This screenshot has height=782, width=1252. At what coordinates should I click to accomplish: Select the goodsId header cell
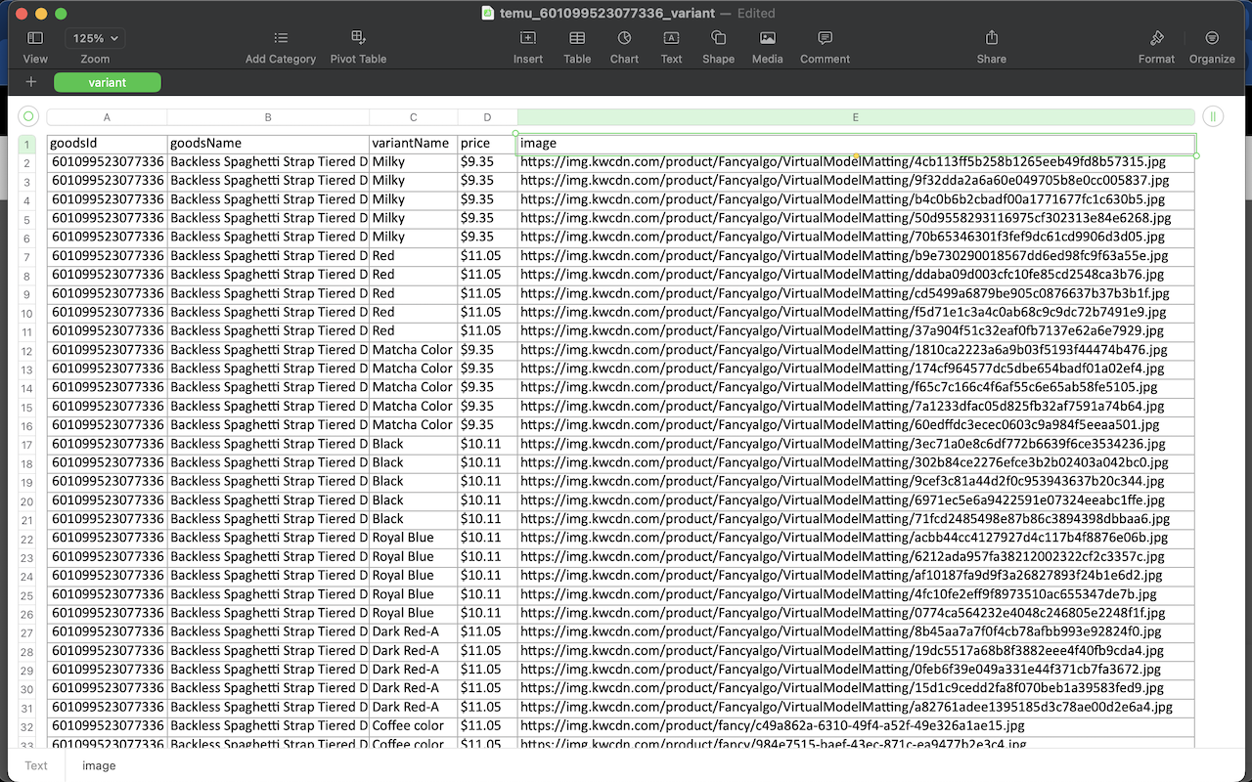point(107,144)
